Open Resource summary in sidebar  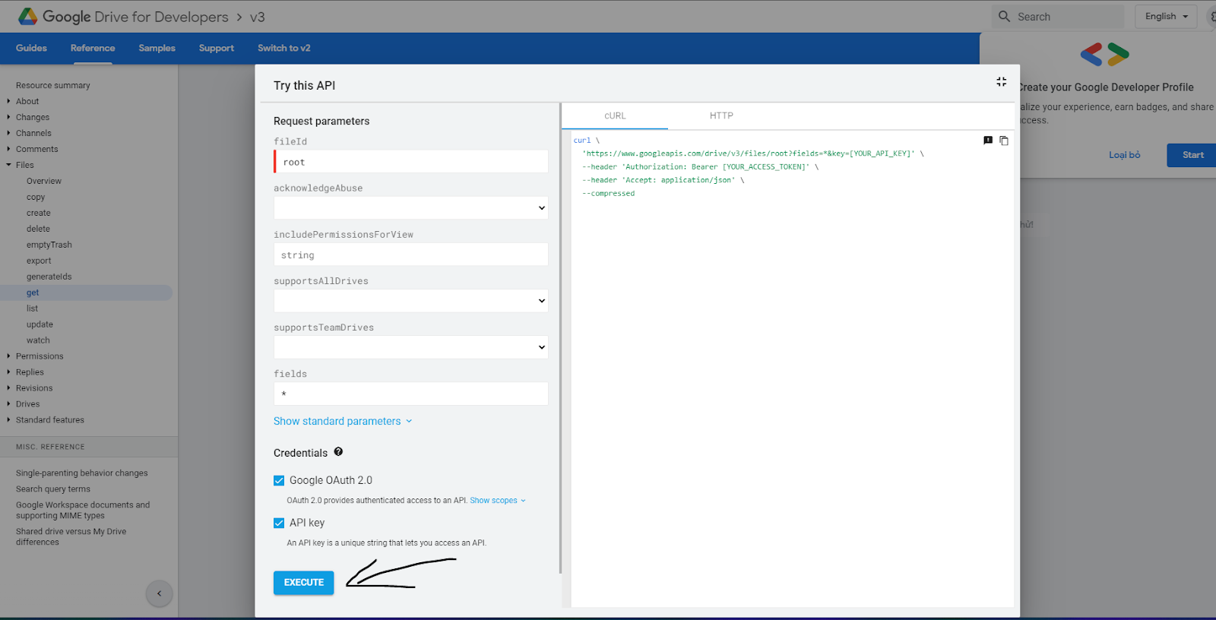(x=53, y=85)
